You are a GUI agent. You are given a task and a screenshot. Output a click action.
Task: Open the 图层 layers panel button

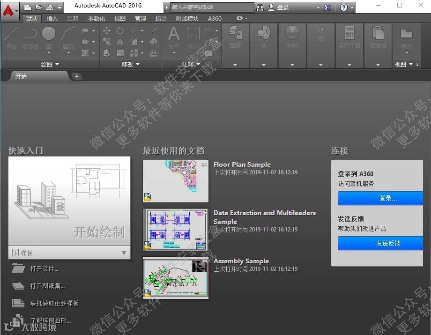235,37
